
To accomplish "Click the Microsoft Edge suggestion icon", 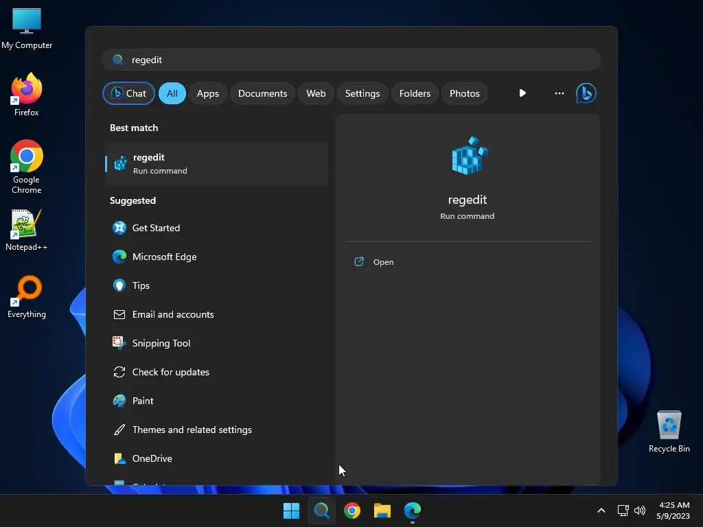I will coord(119,257).
